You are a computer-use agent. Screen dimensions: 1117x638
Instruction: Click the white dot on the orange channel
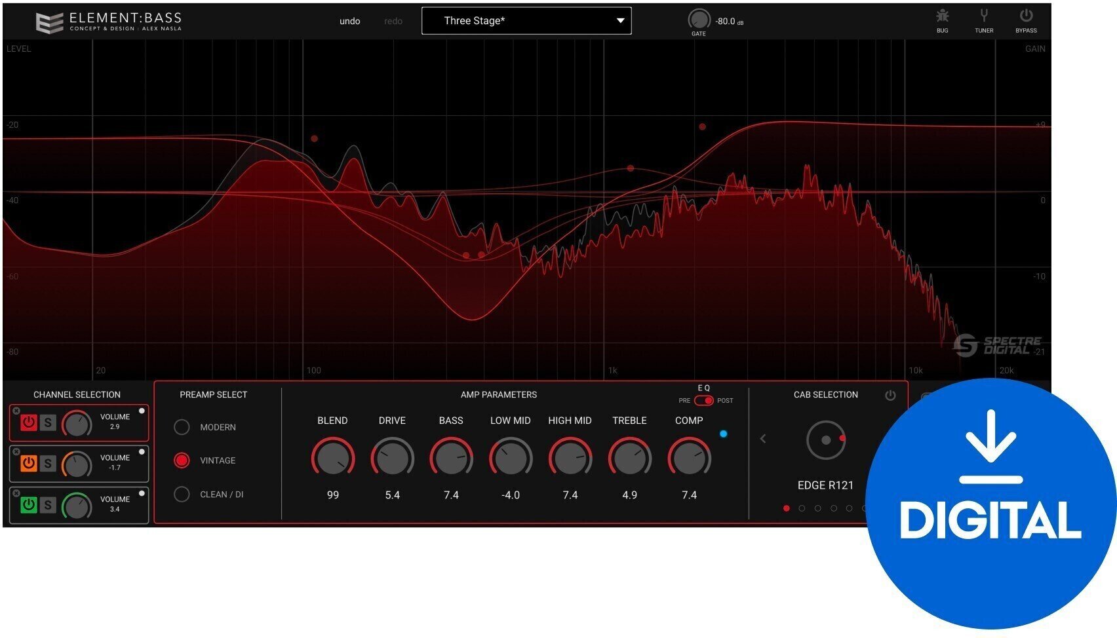[142, 452]
